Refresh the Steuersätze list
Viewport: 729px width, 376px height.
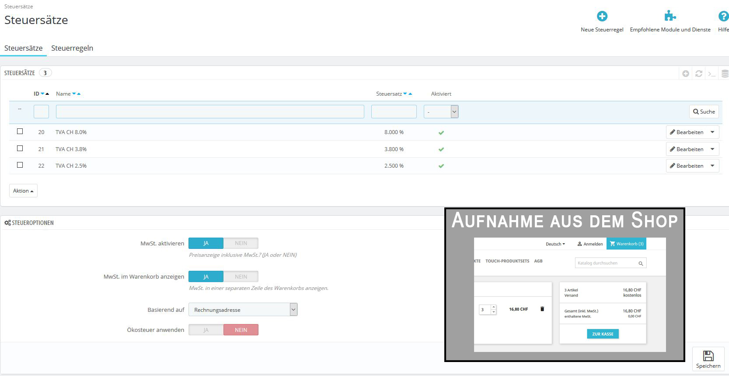pyautogui.click(x=699, y=74)
